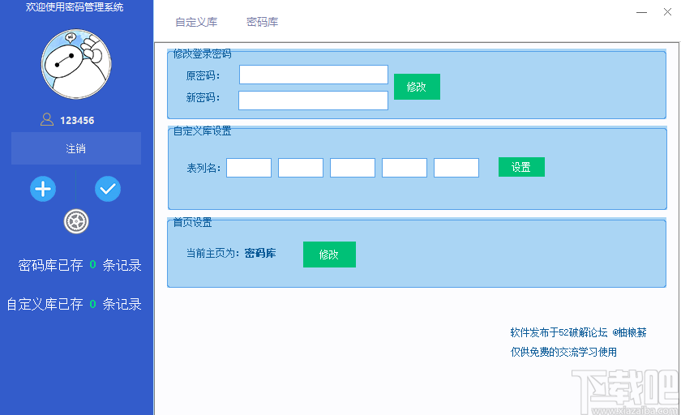Click the user profile icon beside 123456

tap(47, 119)
